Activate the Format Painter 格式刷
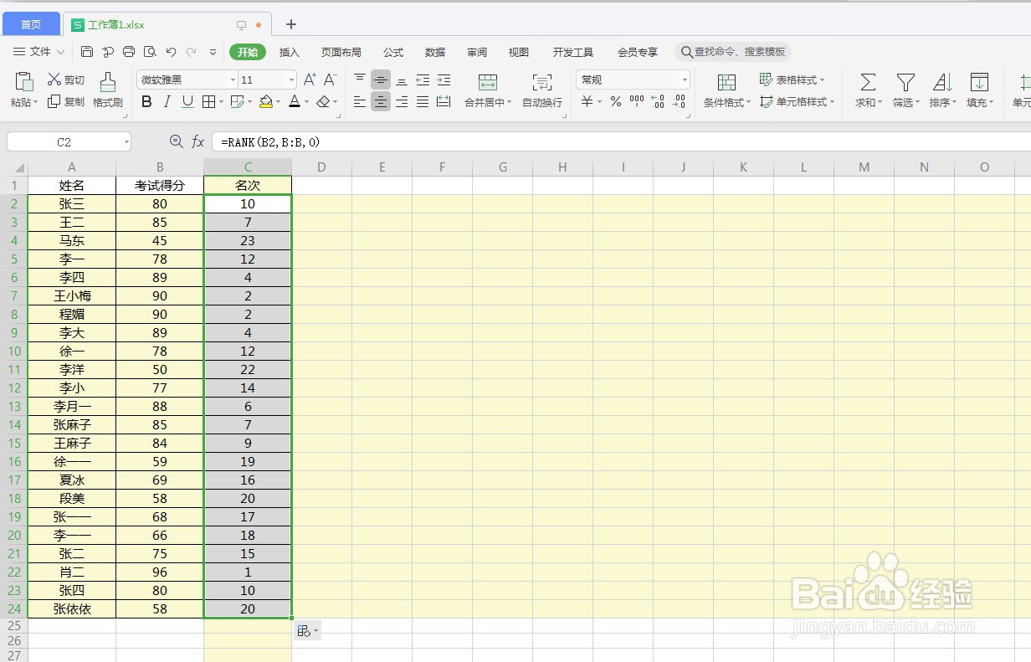 [108, 90]
